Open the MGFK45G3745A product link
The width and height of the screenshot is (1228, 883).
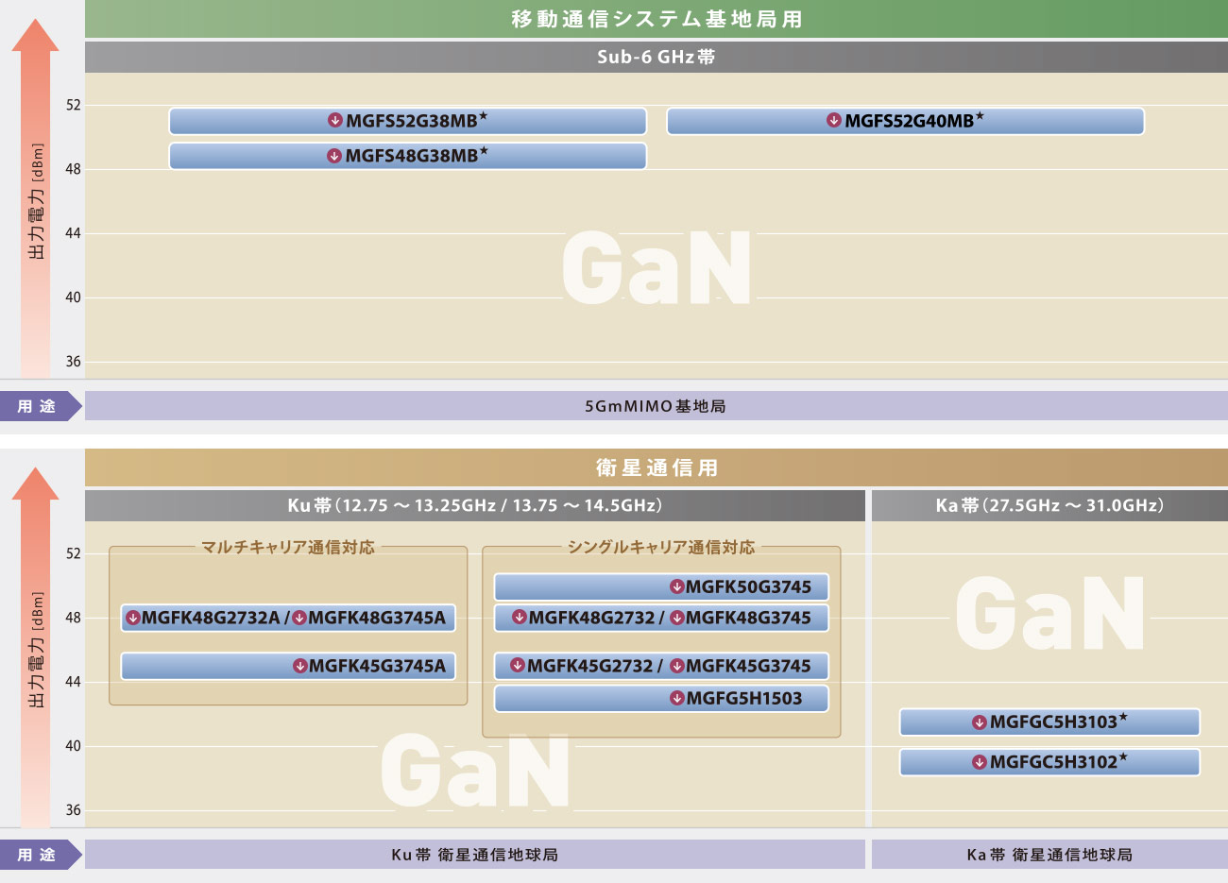pos(377,666)
